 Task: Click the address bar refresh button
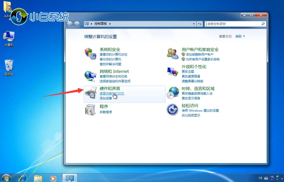pos(200,24)
